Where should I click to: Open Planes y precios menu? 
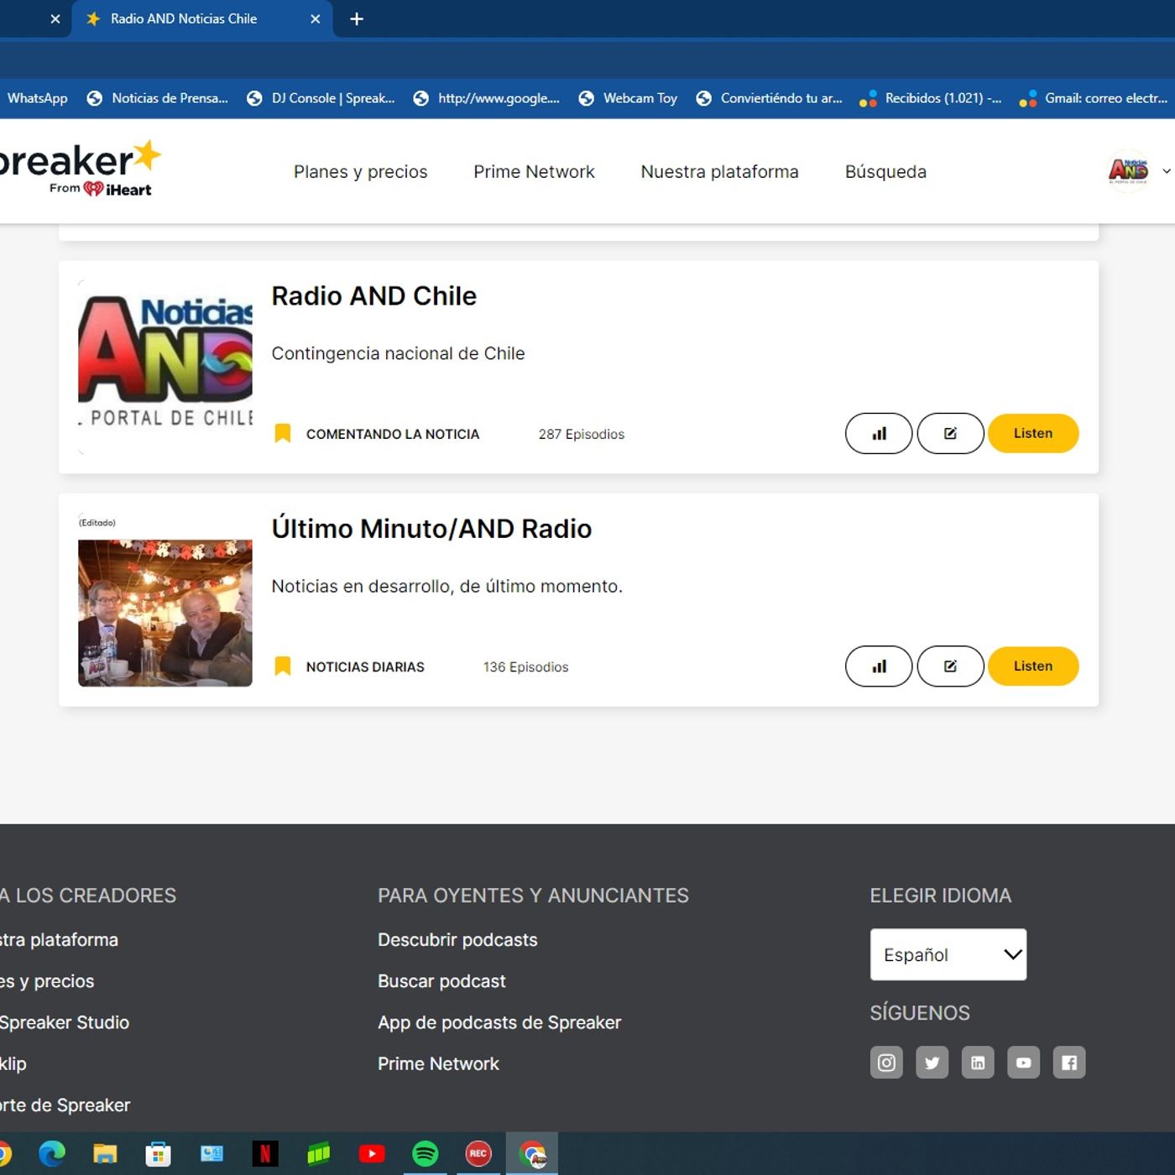tap(360, 171)
